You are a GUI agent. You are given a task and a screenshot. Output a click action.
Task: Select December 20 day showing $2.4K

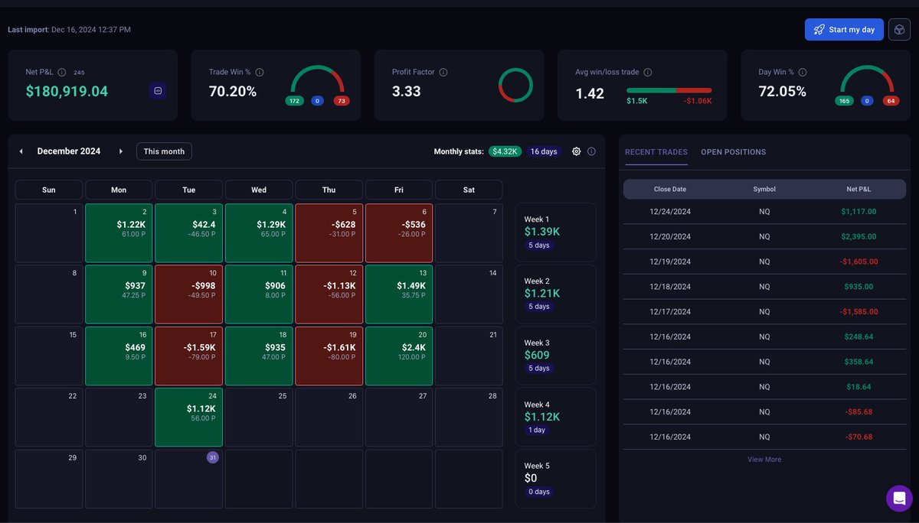pos(399,356)
